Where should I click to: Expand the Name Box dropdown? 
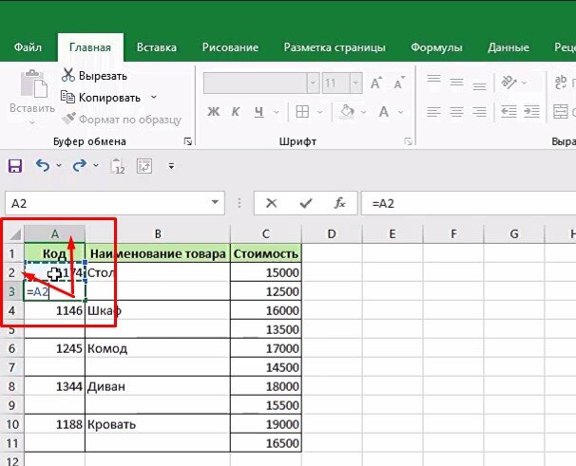(x=215, y=202)
